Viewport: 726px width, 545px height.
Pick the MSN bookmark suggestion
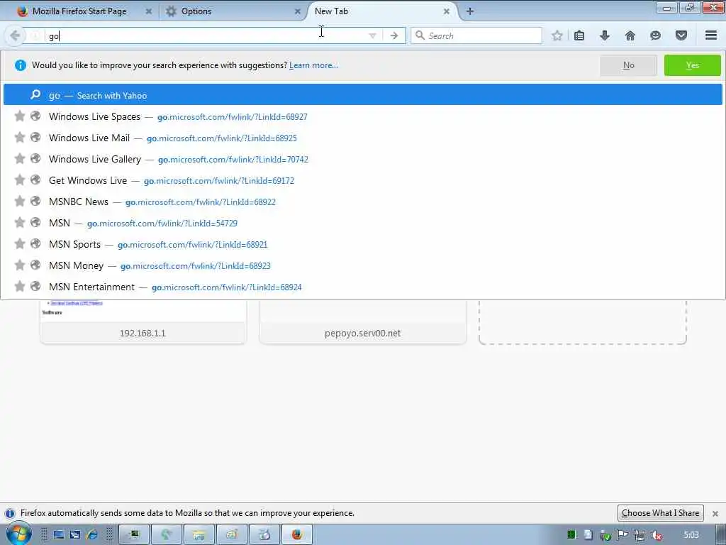point(362,224)
